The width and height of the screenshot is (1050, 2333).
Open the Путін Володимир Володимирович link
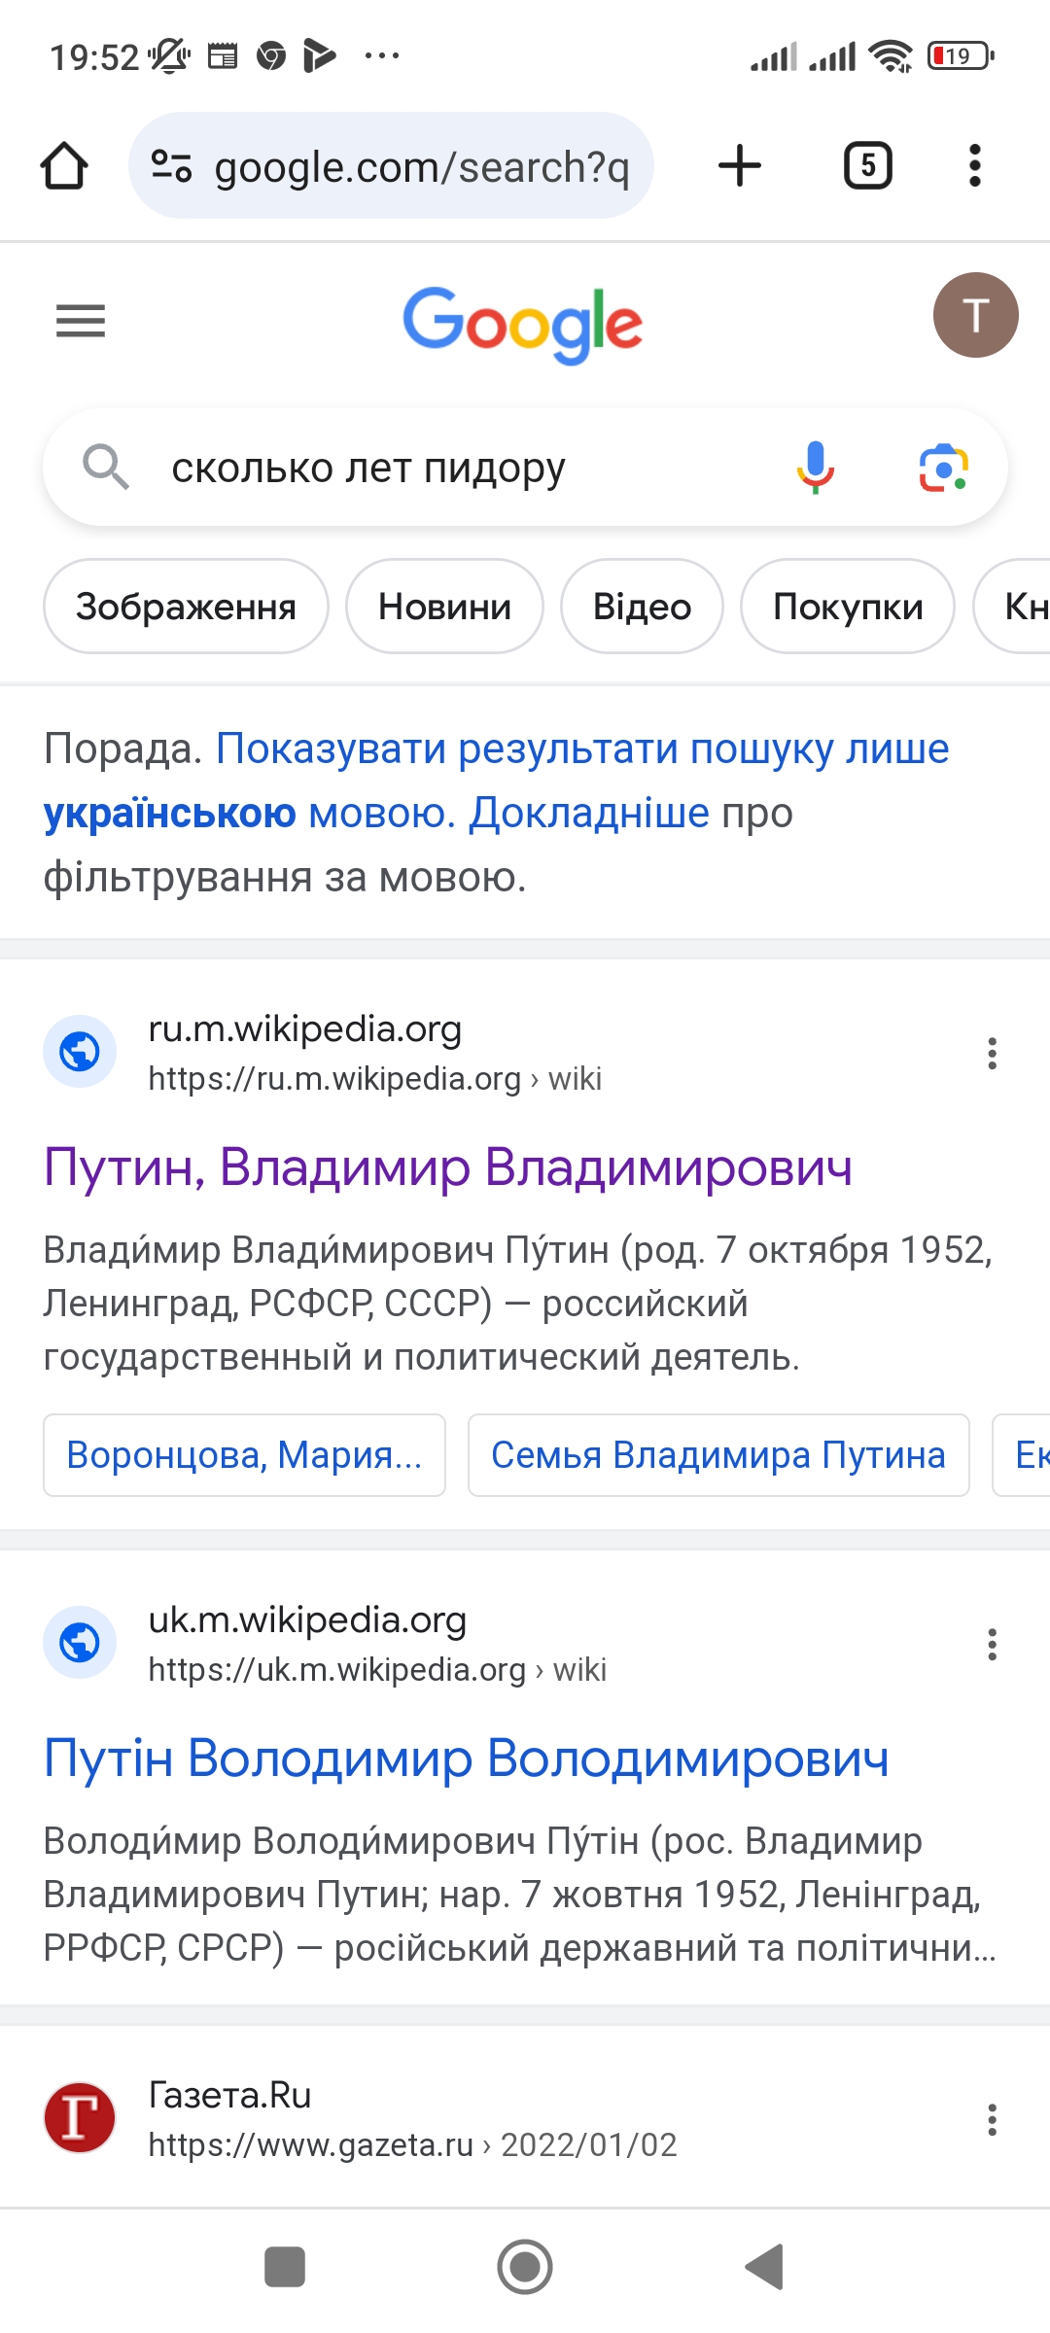click(x=467, y=1758)
